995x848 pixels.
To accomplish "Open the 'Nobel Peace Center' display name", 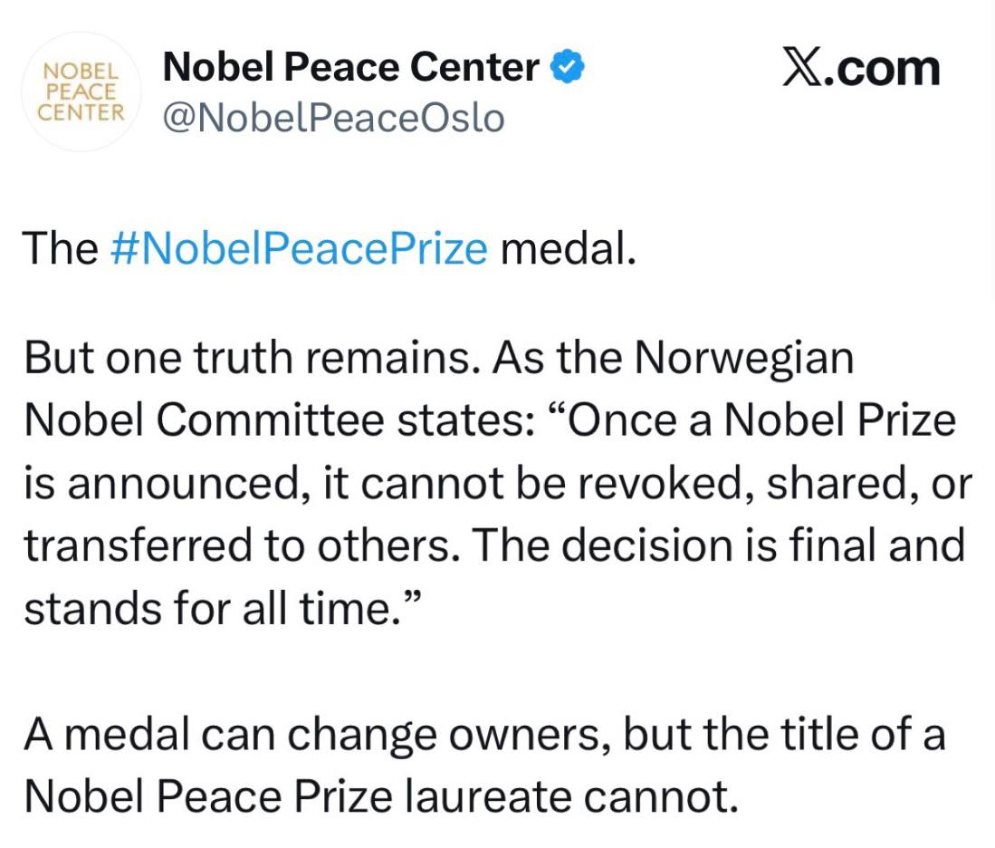I will [351, 68].
